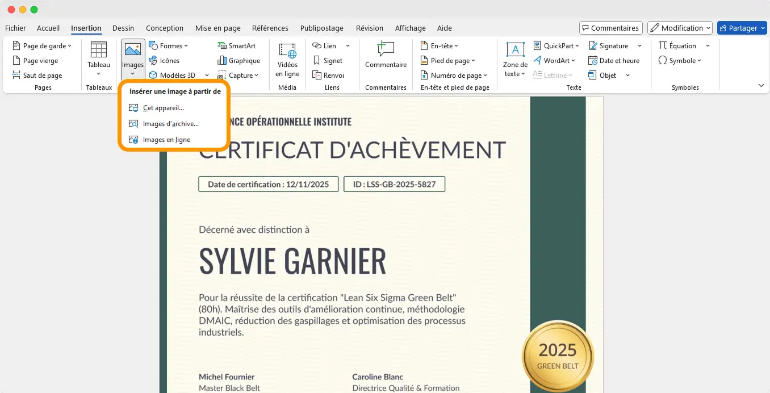Open the Images insert button
The width and height of the screenshot is (770, 393).
point(133,58)
